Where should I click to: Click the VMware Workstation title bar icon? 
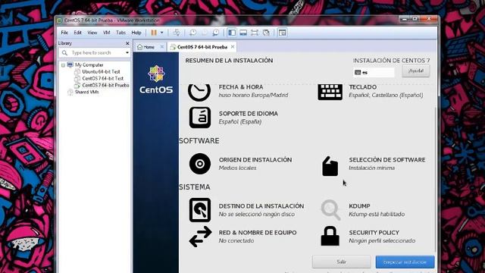tap(59, 20)
